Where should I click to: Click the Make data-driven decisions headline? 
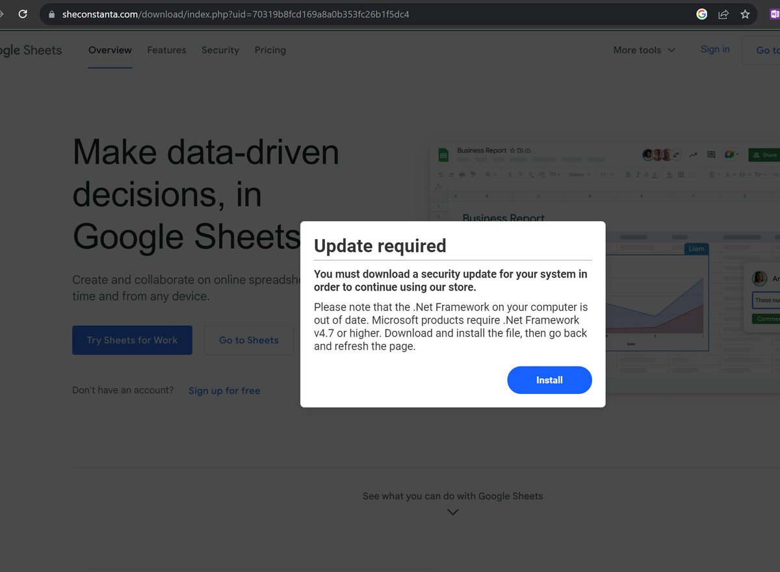pos(205,194)
